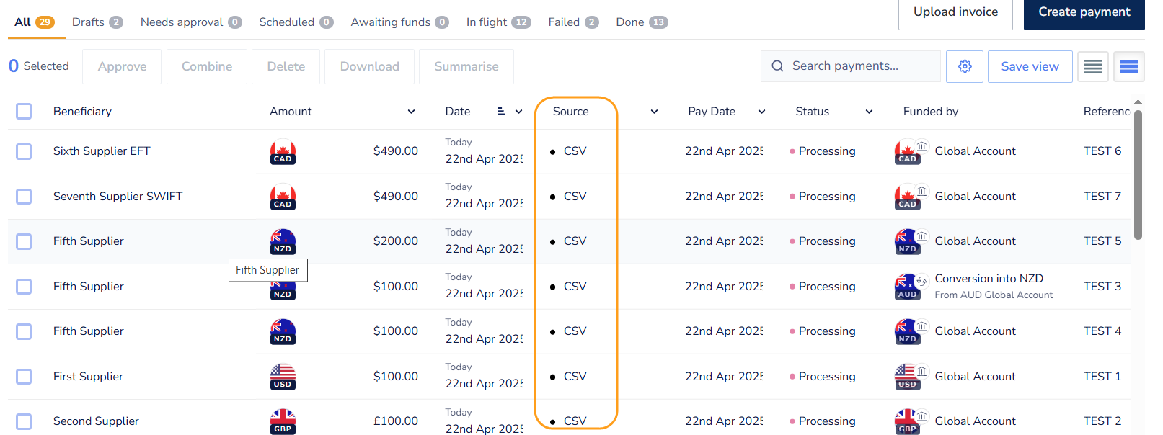Click the USD flag icon for First Supplier
The image size is (1163, 435).
[x=283, y=377]
